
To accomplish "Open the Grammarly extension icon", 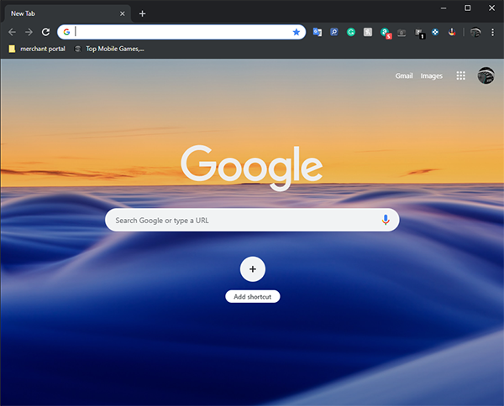I will (x=351, y=32).
